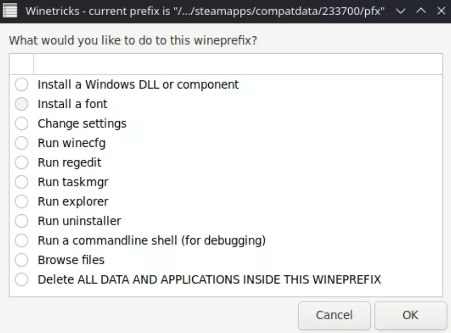Choose the Install a font radio option
The width and height of the screenshot is (451, 333).
[x=22, y=104]
